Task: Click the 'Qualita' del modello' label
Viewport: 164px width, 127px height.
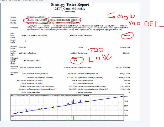Action: pos(85,35)
